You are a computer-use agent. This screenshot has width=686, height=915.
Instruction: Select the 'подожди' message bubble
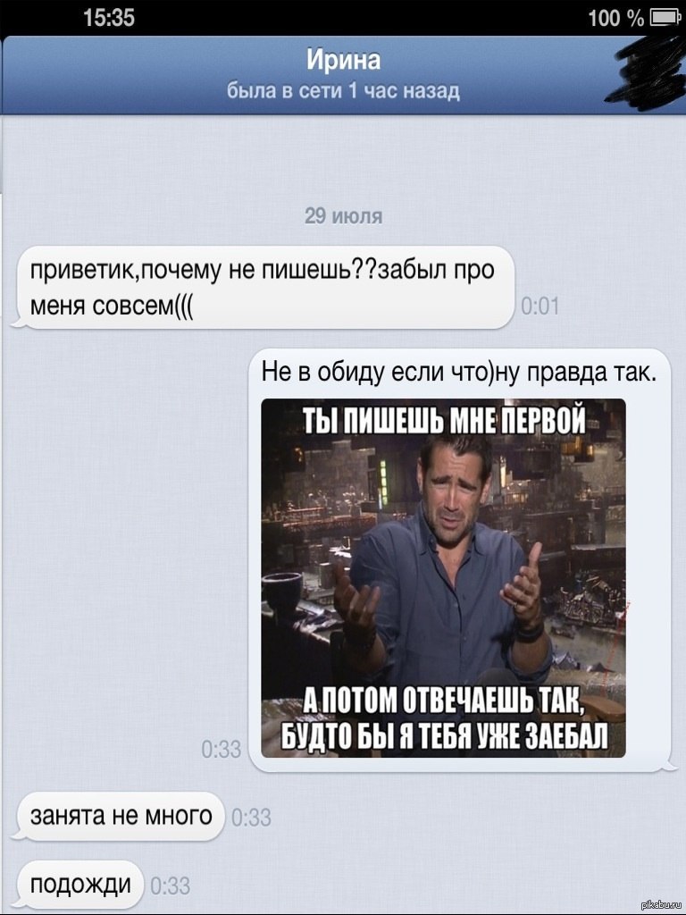point(79,885)
